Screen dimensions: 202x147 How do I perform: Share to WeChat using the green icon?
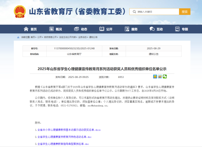pos(164,77)
